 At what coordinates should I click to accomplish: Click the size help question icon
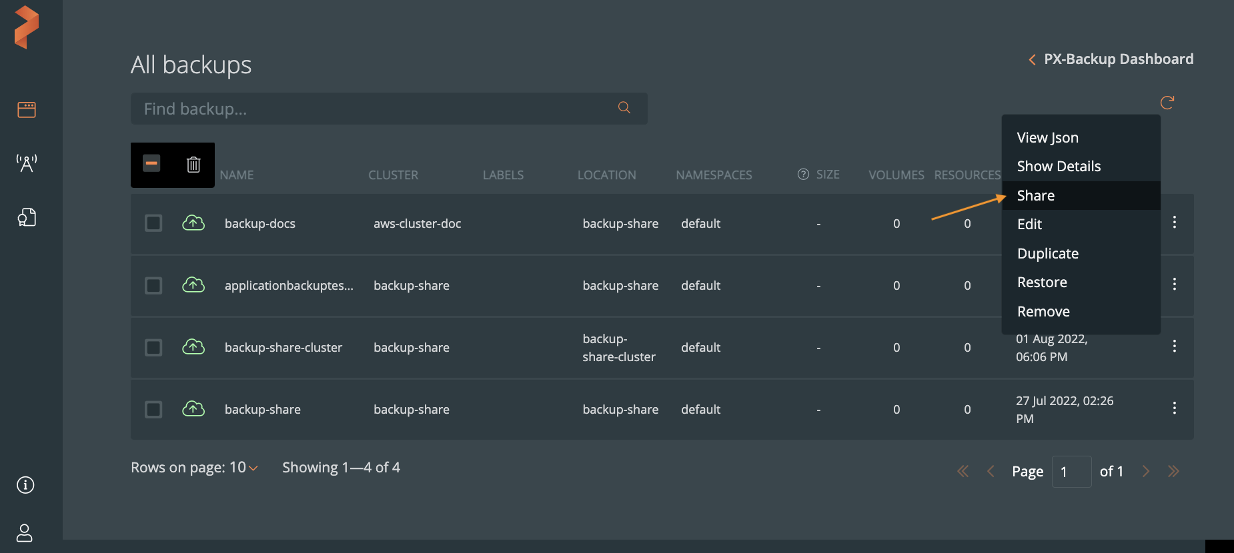803,175
